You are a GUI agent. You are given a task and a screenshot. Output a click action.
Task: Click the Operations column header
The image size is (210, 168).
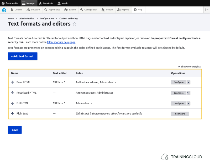click(178, 73)
